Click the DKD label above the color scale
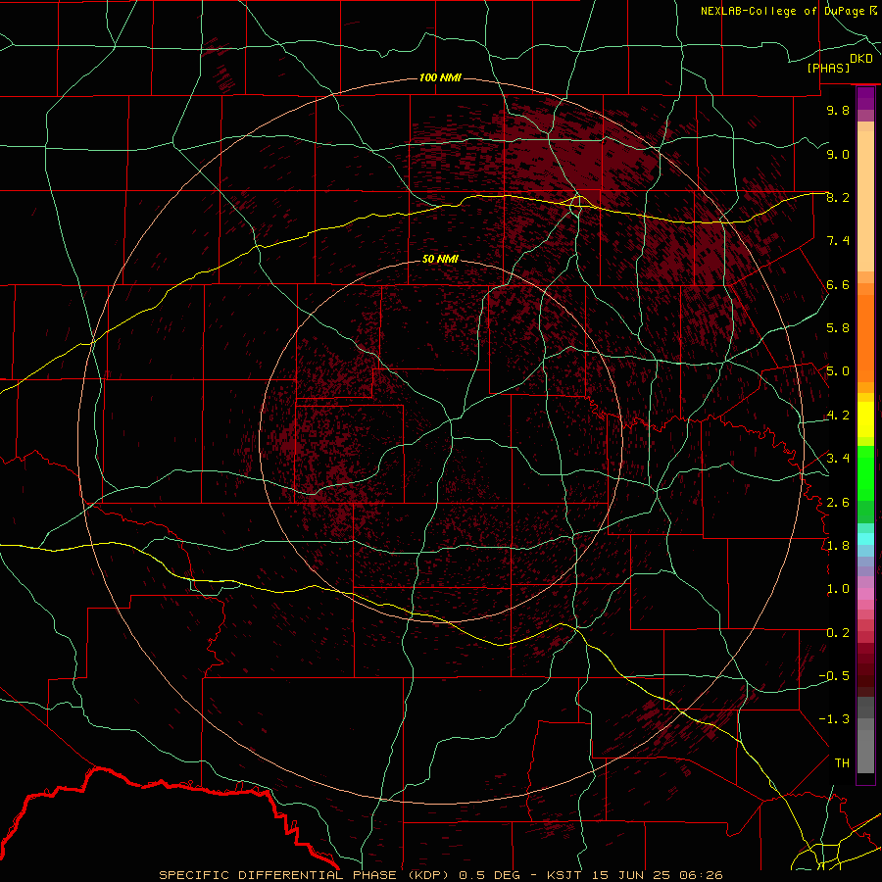The height and width of the screenshot is (882, 882). click(x=860, y=59)
